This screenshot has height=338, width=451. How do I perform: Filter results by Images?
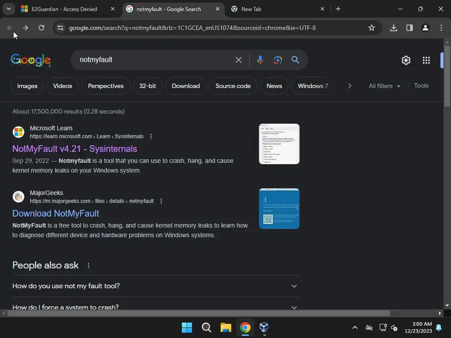pyautogui.click(x=27, y=86)
